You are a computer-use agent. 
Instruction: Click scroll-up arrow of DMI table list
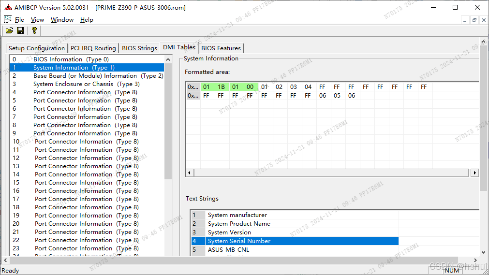pyautogui.click(x=168, y=59)
